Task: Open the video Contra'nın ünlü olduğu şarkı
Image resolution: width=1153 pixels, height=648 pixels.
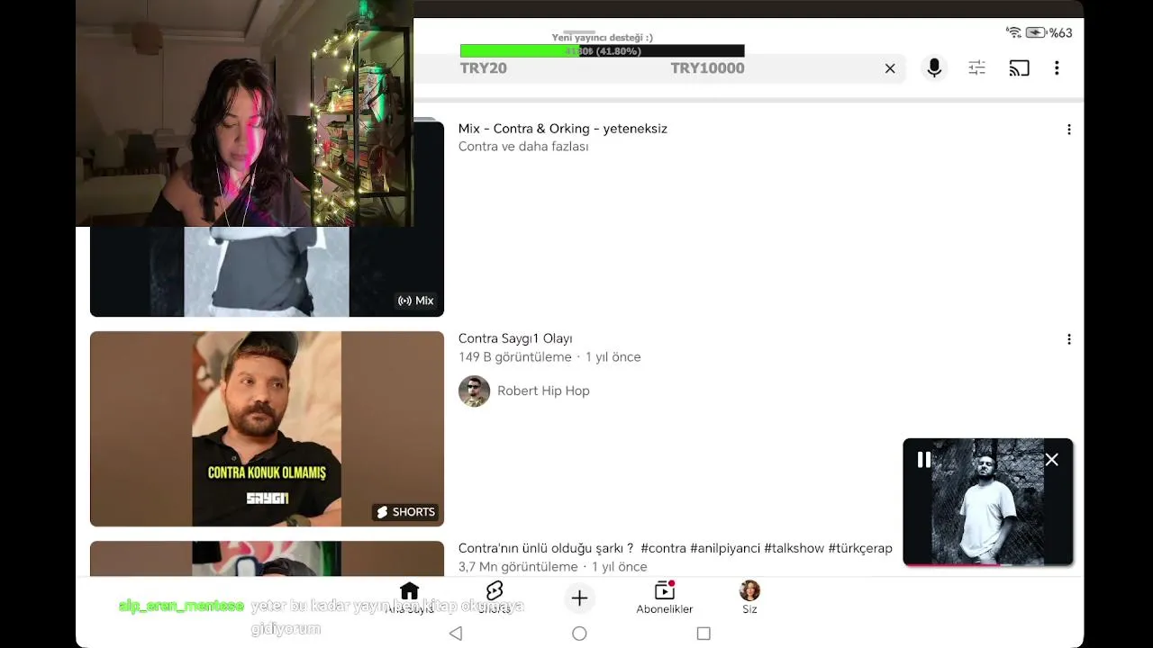Action: [676, 548]
